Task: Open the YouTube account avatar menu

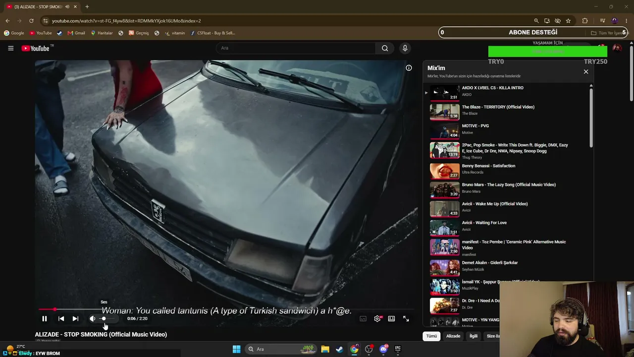Action: (617, 48)
